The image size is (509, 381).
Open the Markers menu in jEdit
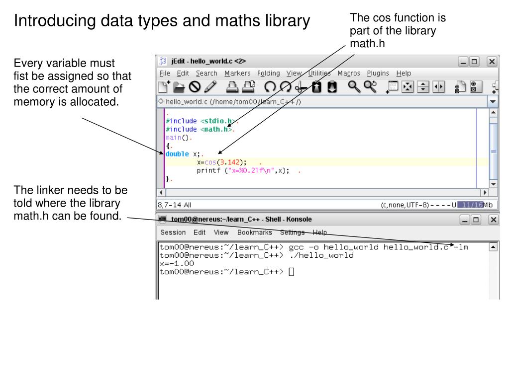click(237, 73)
